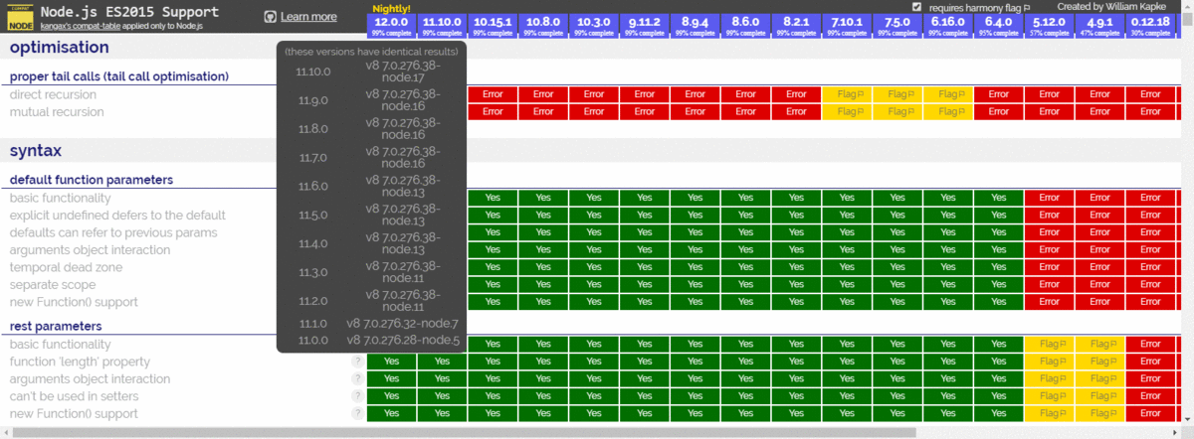1194x439 pixels.
Task: Click the Error cell for separate scope under 5.12.0
Action: tap(1049, 285)
